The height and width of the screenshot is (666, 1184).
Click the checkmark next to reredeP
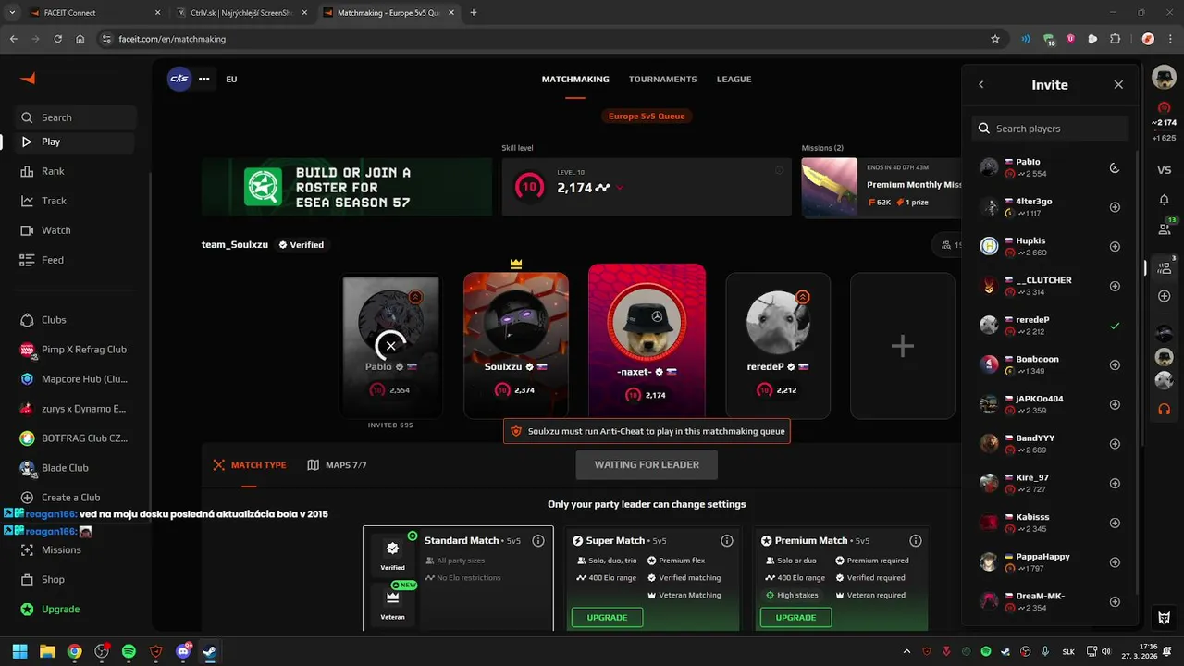tap(1115, 326)
